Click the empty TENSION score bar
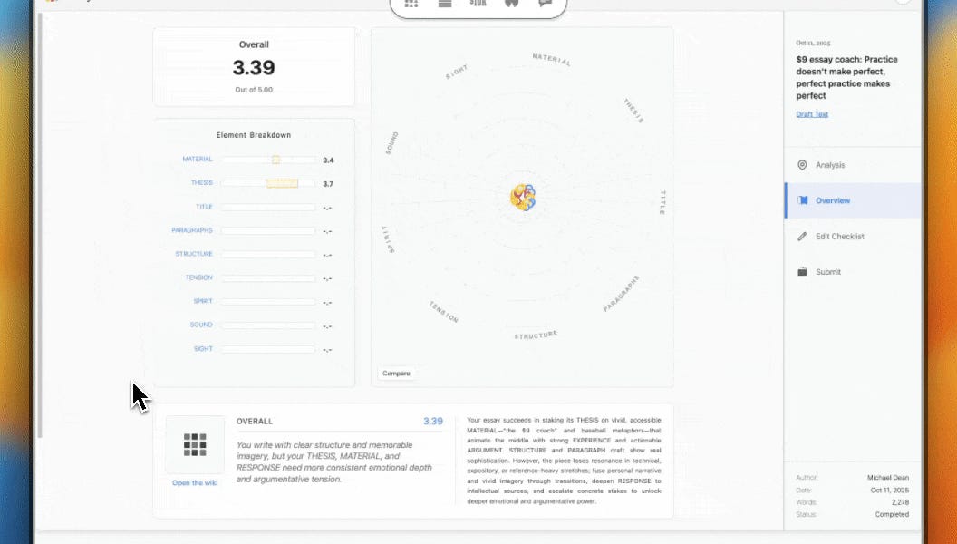Image resolution: width=957 pixels, height=544 pixels. click(268, 277)
